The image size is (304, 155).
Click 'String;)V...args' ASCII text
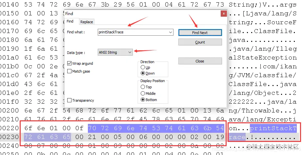coord(263,5)
